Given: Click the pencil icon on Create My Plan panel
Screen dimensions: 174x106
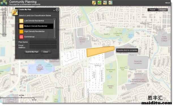Looking at the screenshot, I should (15, 12).
